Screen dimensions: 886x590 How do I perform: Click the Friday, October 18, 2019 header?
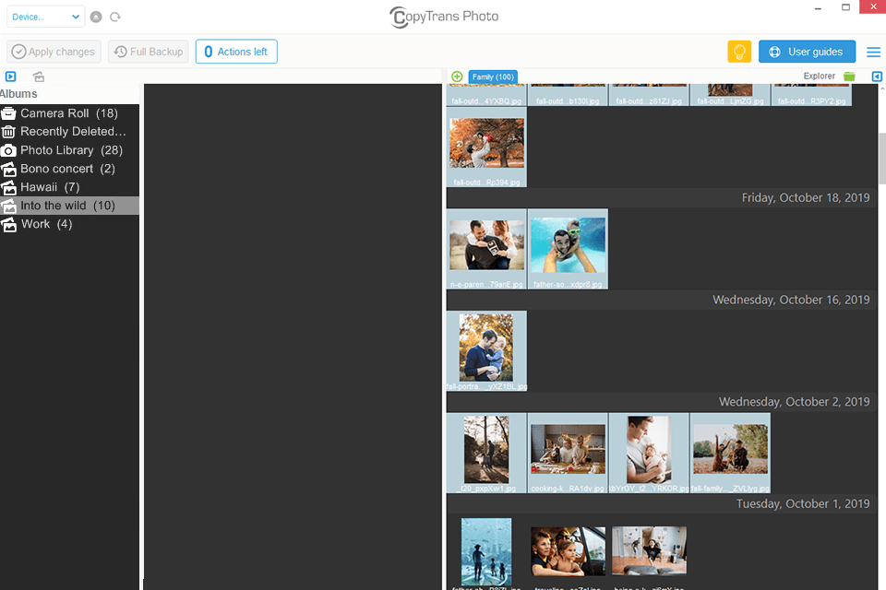pos(806,197)
